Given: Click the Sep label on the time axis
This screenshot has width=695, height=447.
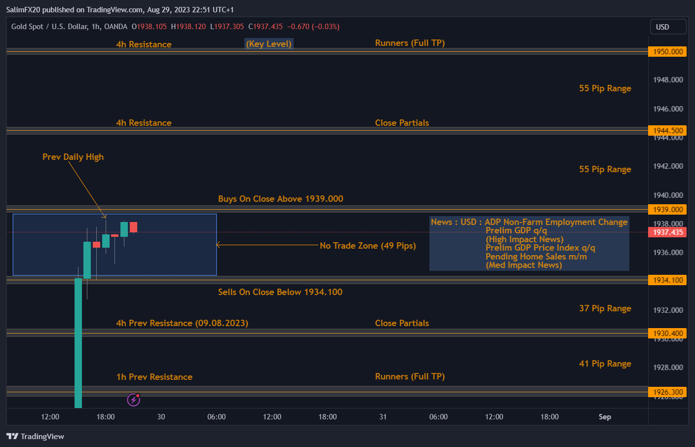Looking at the screenshot, I should click(x=605, y=417).
